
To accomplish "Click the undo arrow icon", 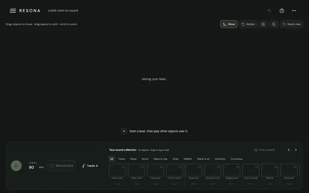I will 269,11.
